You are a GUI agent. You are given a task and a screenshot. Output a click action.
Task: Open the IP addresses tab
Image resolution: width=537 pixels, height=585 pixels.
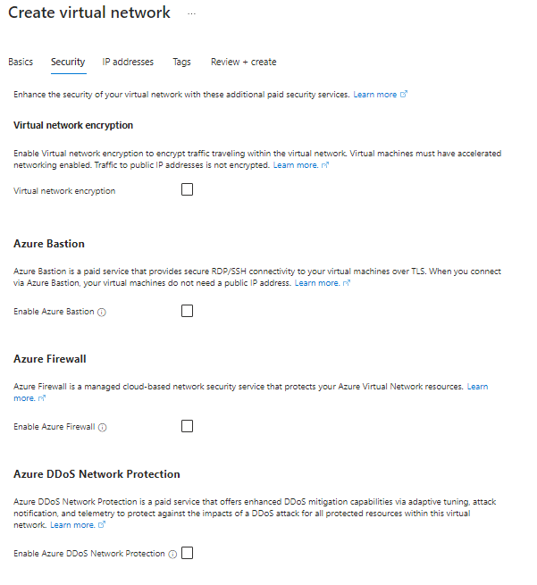click(128, 62)
